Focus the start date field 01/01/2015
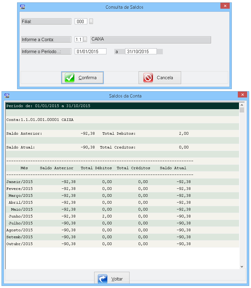This screenshot has height=288, width=251. tap(90, 52)
